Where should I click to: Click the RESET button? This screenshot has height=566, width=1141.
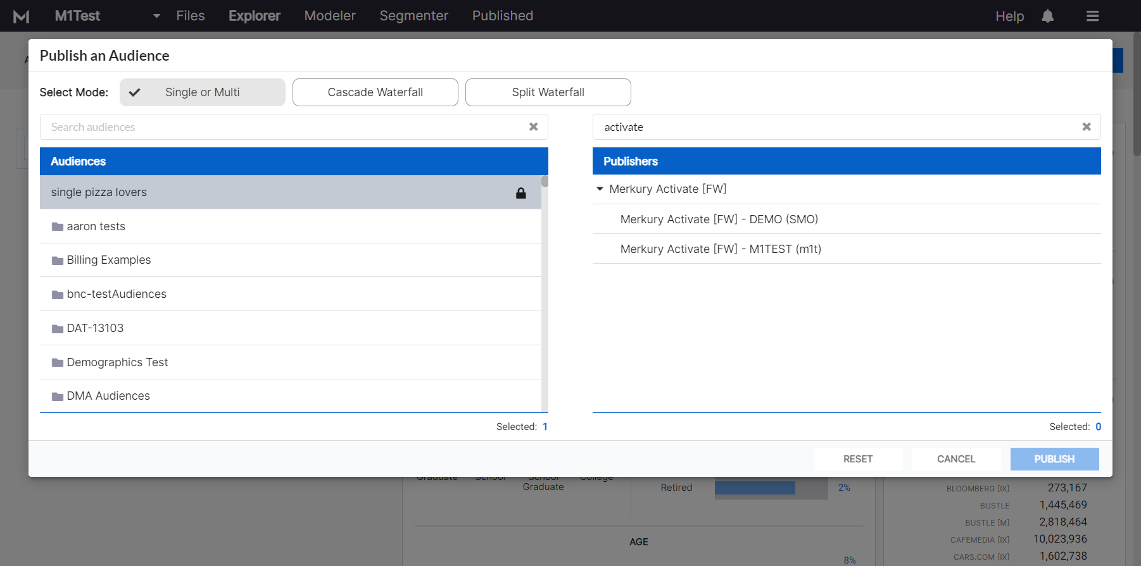coord(858,459)
